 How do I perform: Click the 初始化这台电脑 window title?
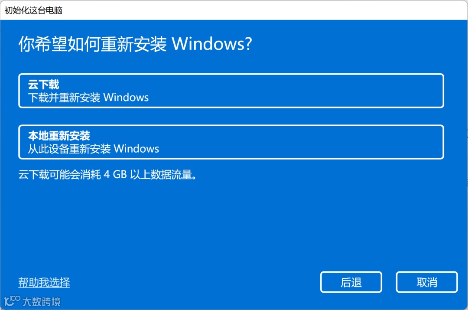pyautogui.click(x=33, y=10)
